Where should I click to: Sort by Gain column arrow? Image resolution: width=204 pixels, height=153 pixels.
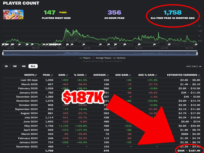67,75
